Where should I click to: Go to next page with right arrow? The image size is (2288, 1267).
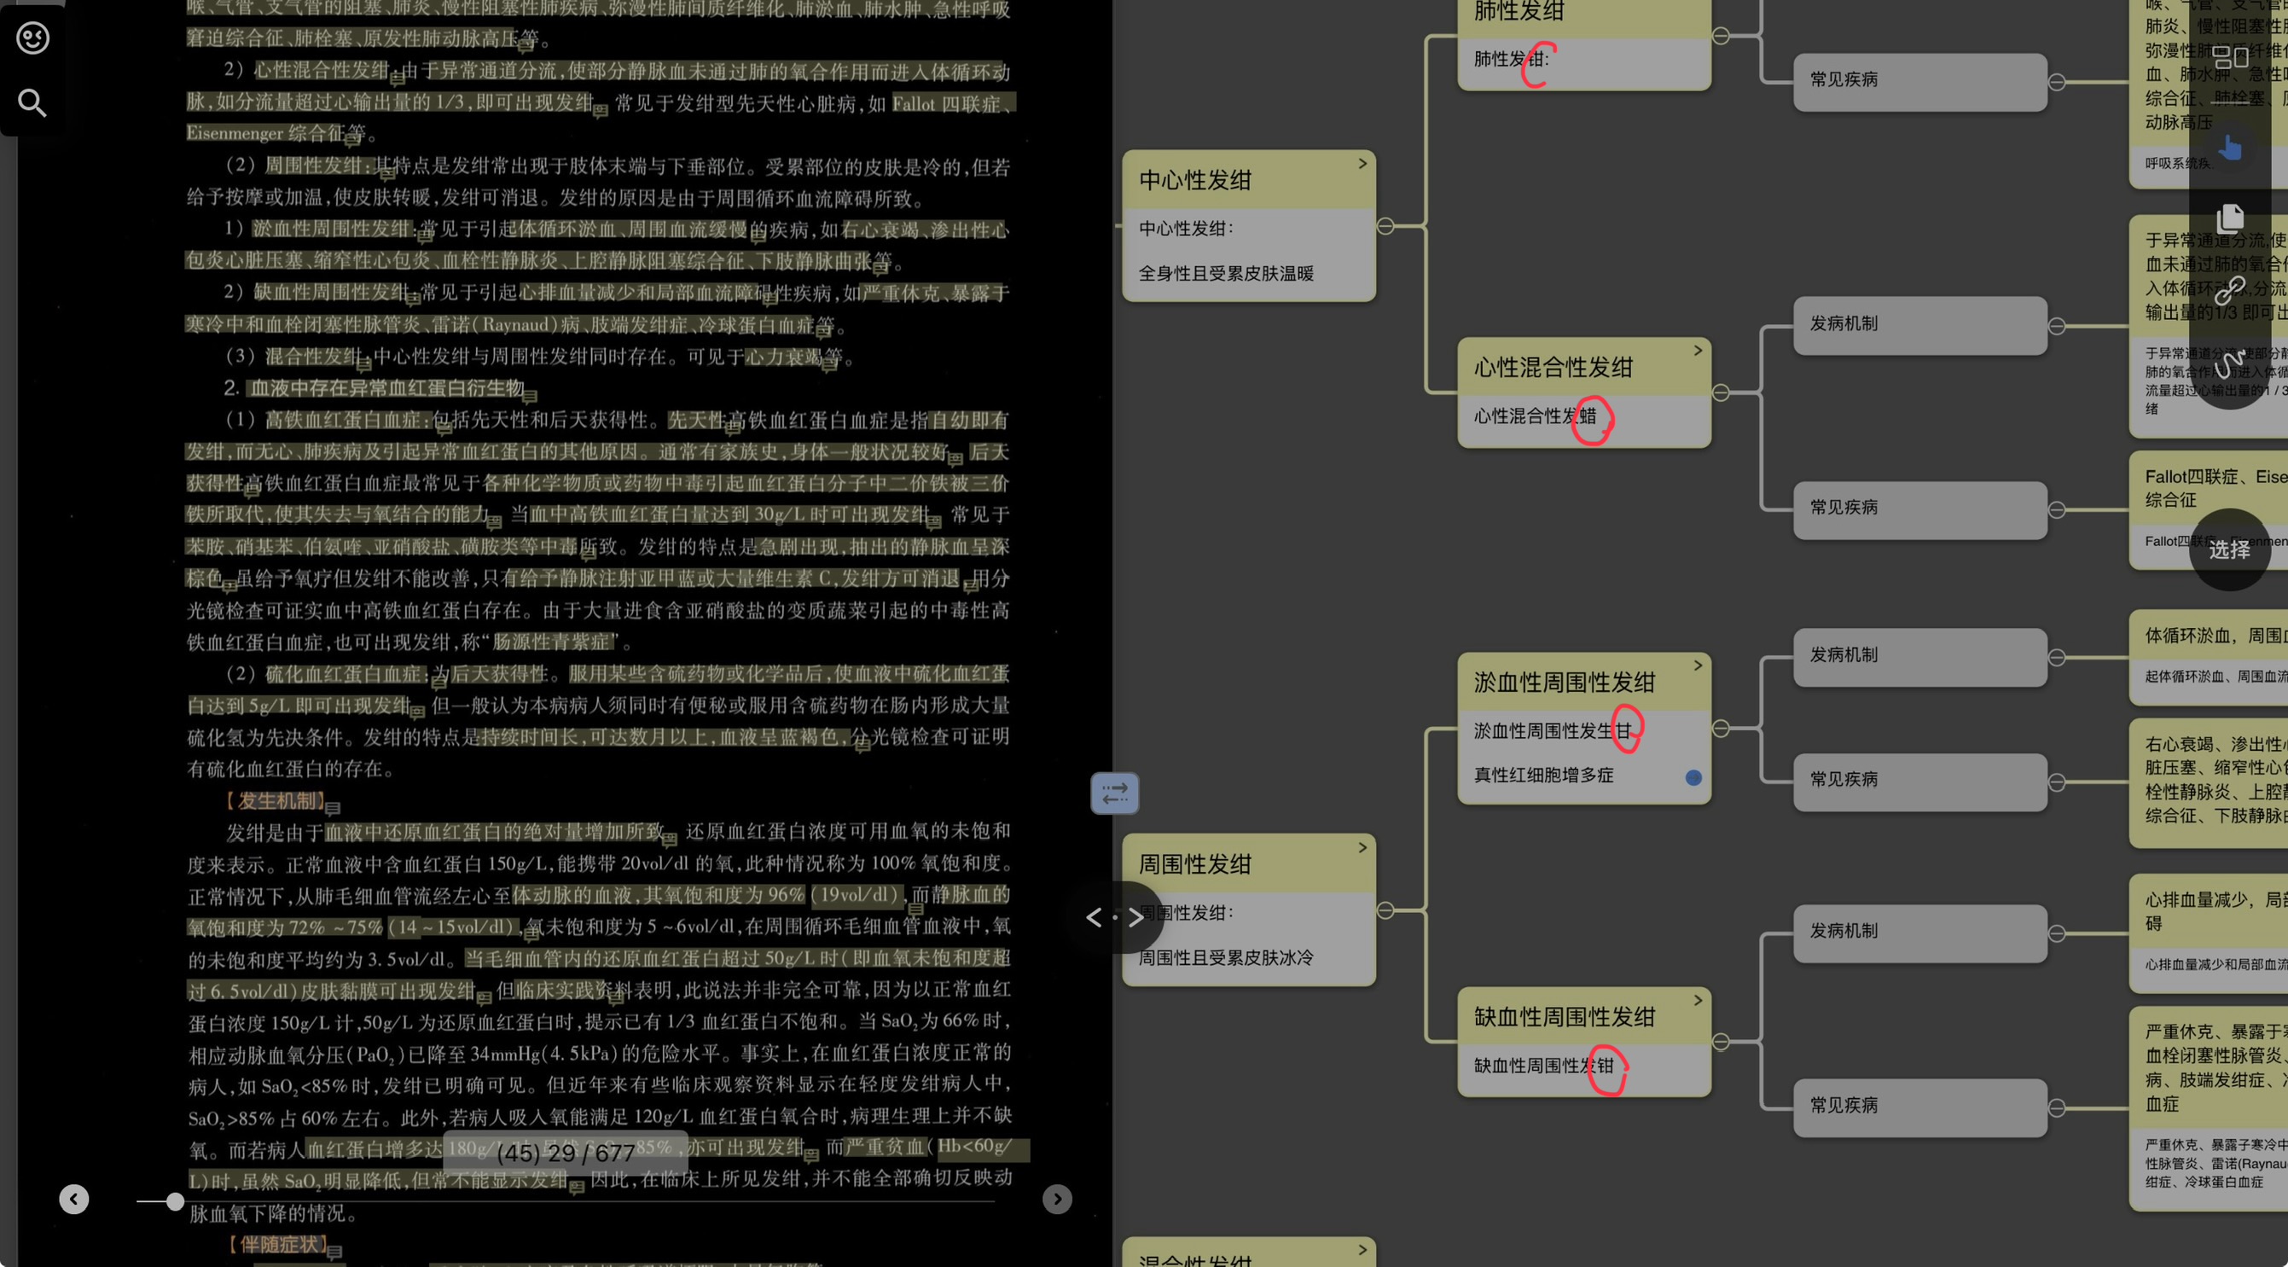[1057, 1200]
